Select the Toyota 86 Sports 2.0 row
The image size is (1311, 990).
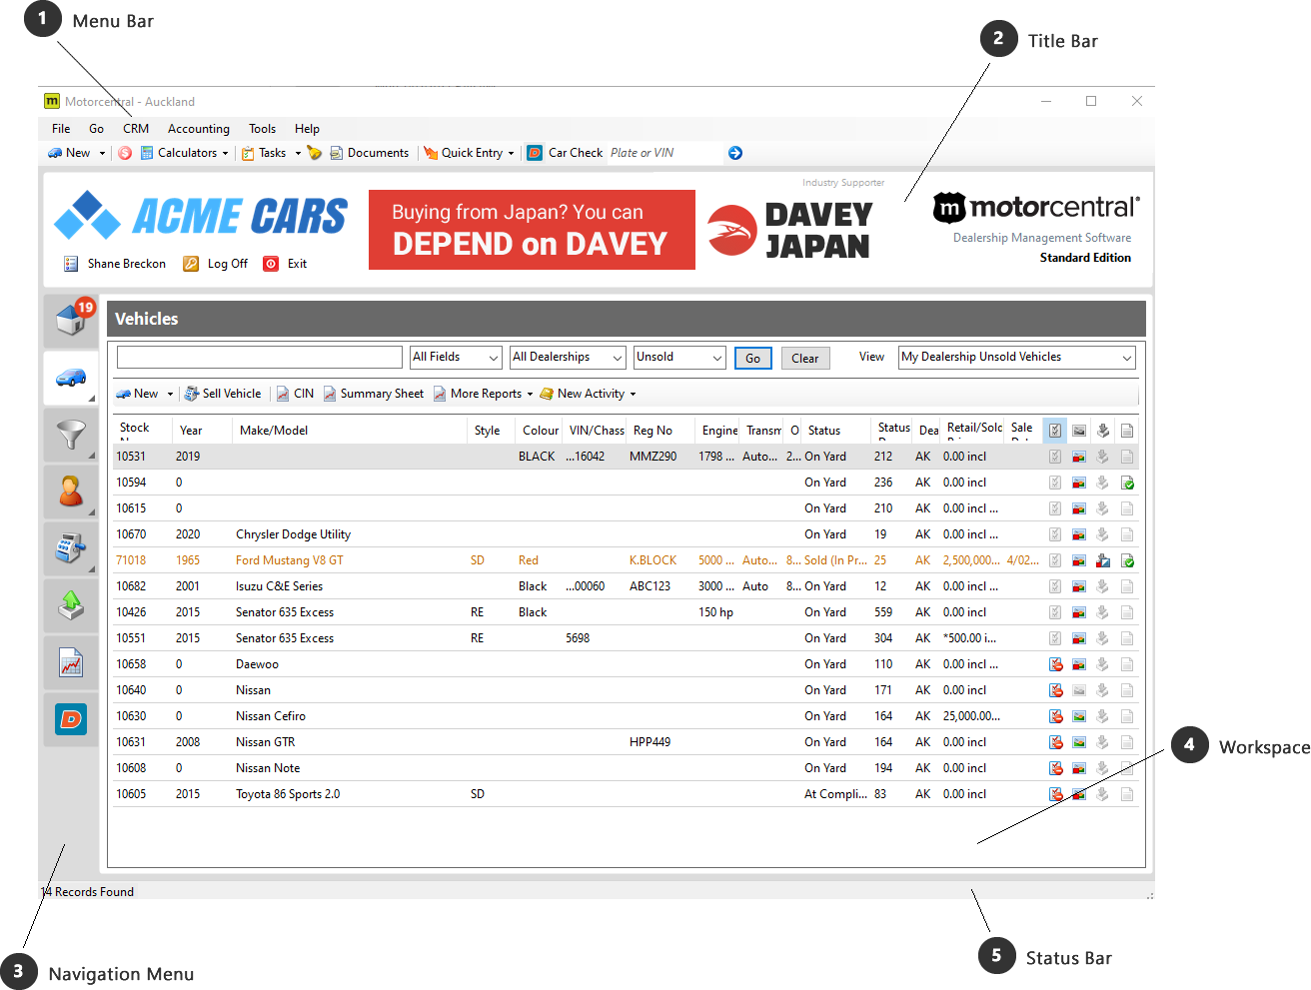tap(626, 794)
